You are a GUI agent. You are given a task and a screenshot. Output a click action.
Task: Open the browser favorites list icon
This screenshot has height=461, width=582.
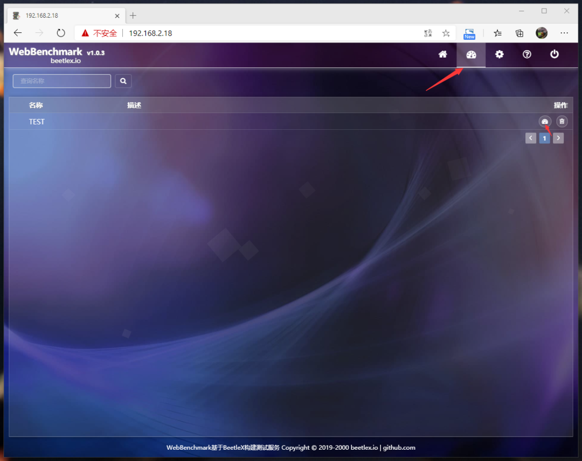click(498, 33)
